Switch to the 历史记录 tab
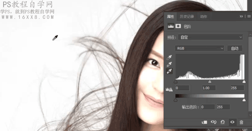The image size is (252, 131). [187, 16]
